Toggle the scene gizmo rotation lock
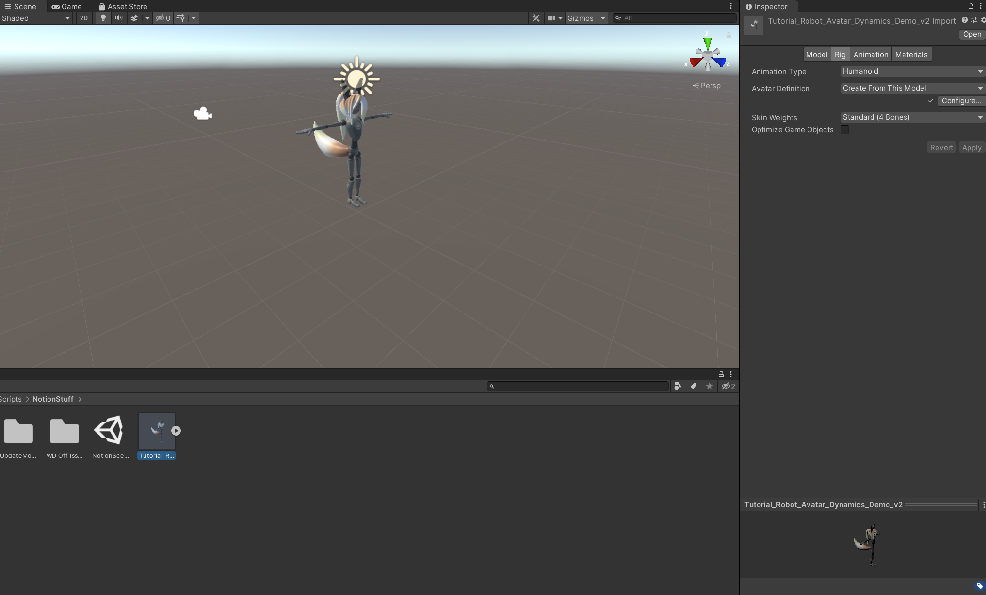 728,35
